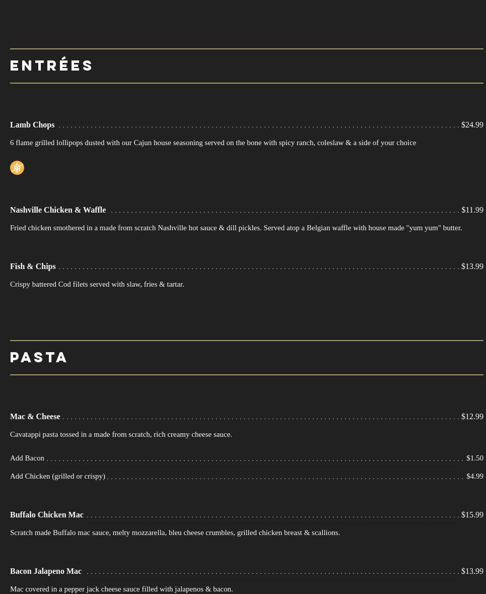
Task: Click the Entrées section heading
Action: point(51,65)
